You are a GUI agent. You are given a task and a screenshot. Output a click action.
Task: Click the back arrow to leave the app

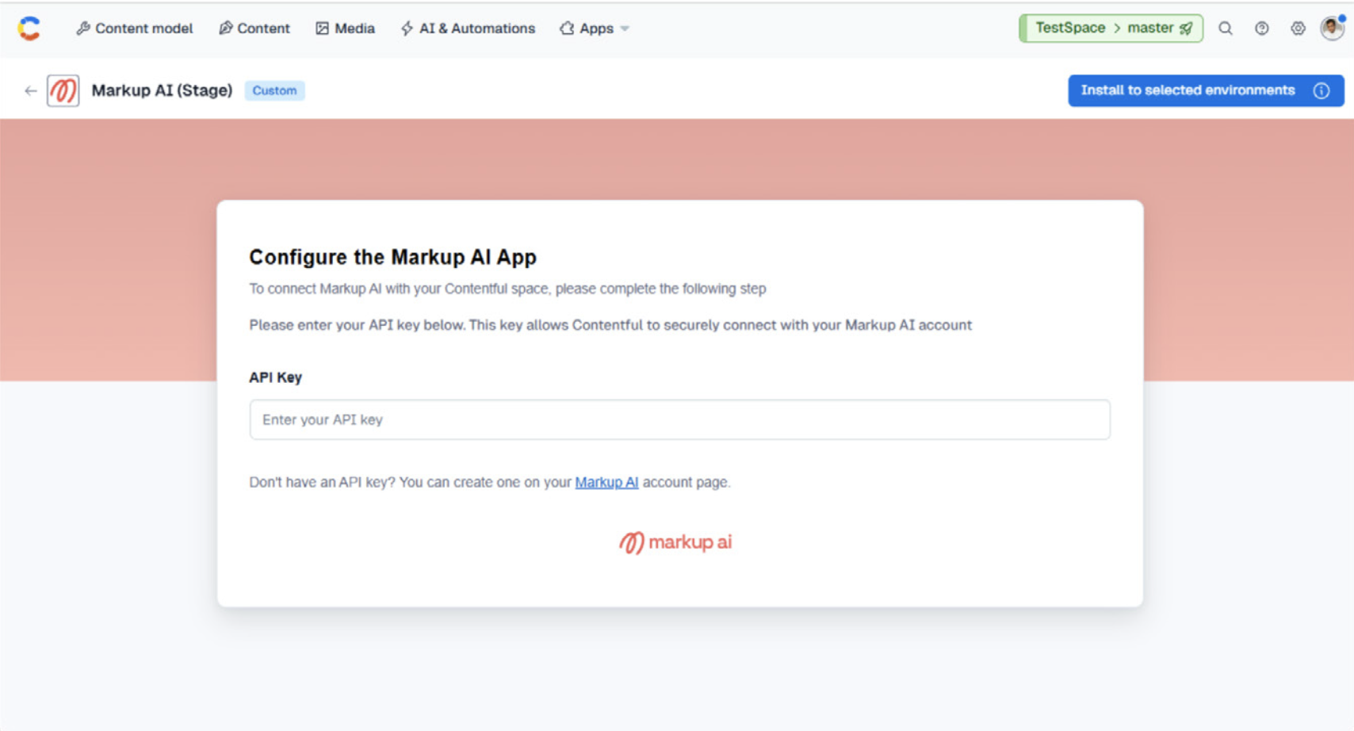29,90
